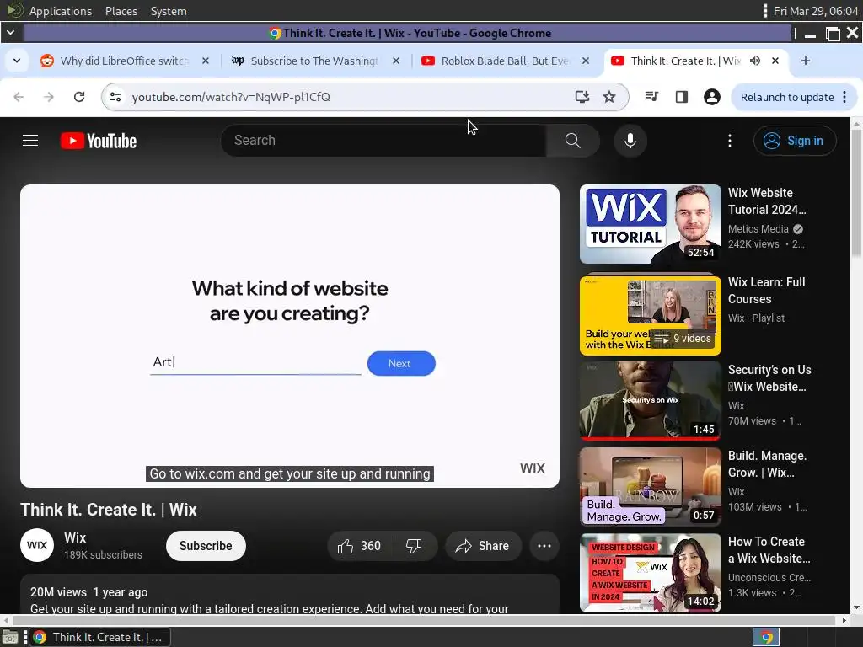
Task: Click the Subscribe button
Action: click(x=206, y=546)
